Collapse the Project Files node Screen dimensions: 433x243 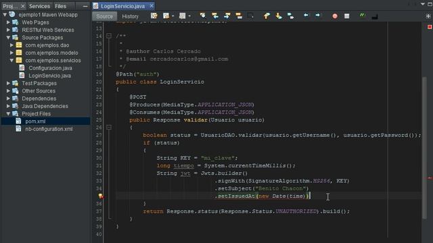[x=8, y=113]
